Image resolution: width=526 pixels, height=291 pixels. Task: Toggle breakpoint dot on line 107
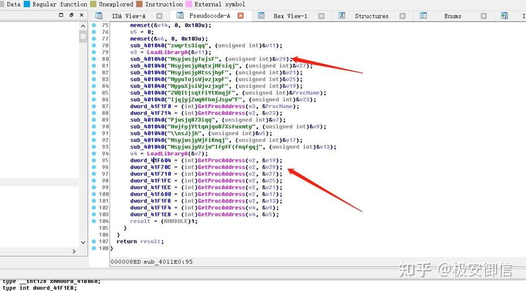point(94,241)
